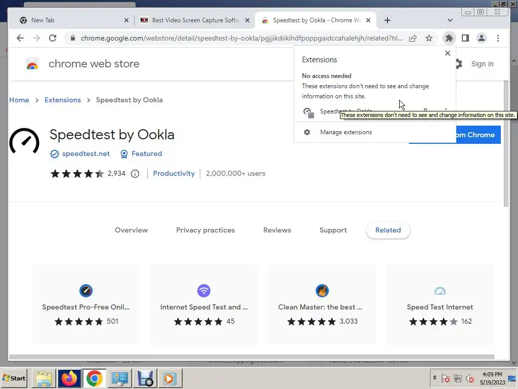Open the speedtest.net publisher link

86,154
